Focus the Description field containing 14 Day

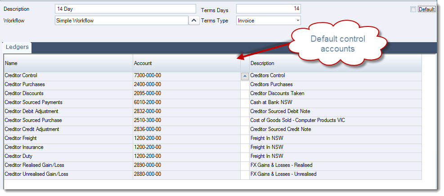pos(126,9)
